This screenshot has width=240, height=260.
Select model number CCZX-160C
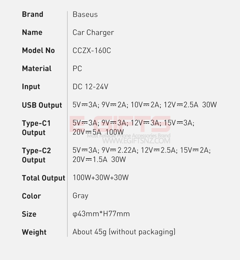pos(92,51)
